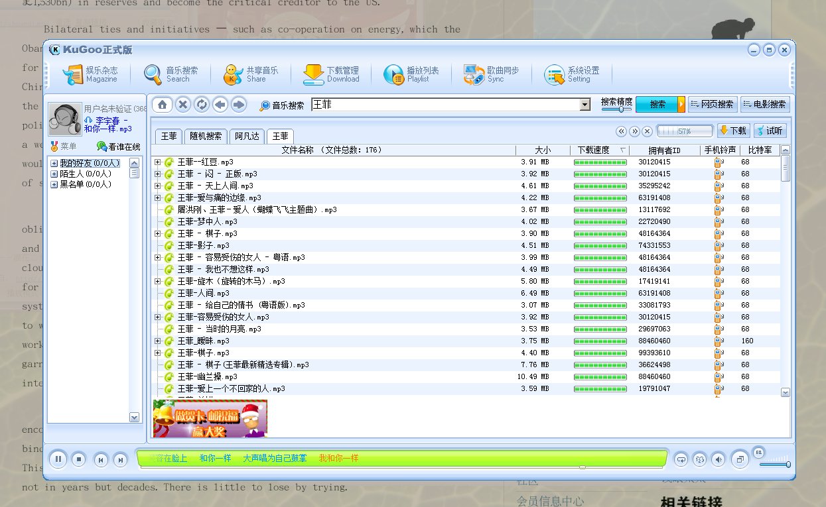Viewport: 826px width, 507px height.
Task: Click the 电影搜索 movie search button
Action: [x=765, y=104]
